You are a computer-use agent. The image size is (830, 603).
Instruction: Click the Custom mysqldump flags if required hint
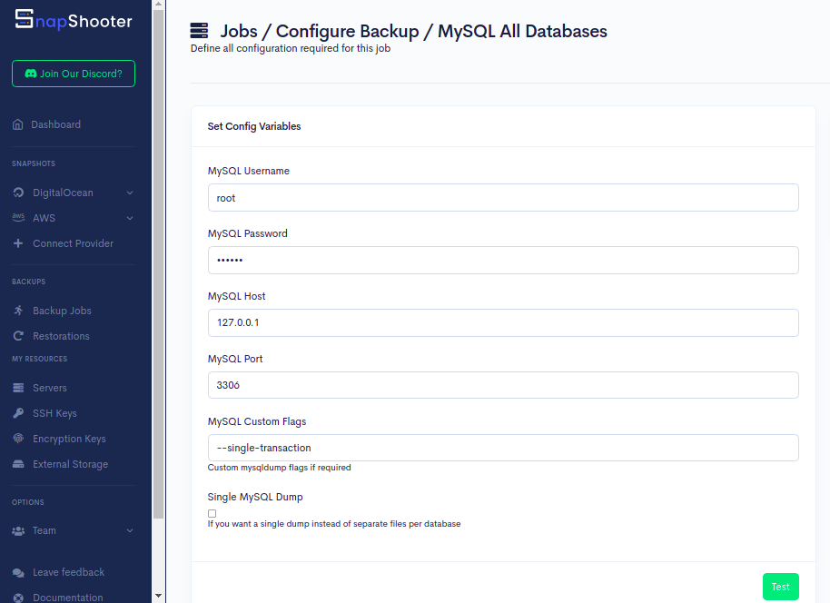point(279,468)
